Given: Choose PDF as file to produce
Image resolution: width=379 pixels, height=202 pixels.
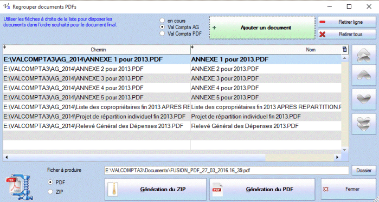Looking at the screenshot, I should pos(50,182).
